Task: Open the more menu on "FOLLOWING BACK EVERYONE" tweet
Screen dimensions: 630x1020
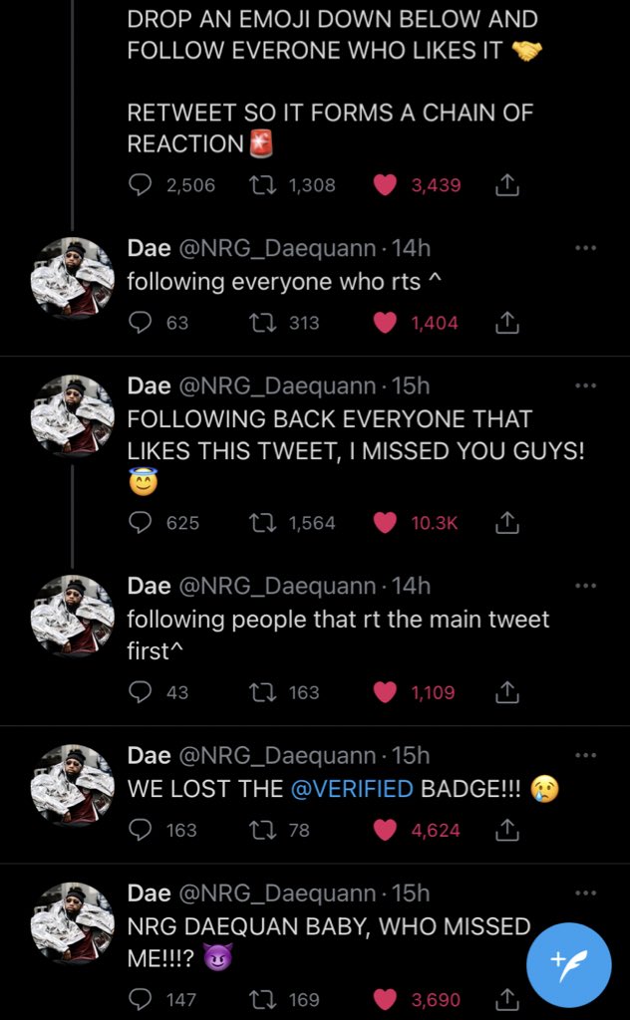Action: coord(586,385)
